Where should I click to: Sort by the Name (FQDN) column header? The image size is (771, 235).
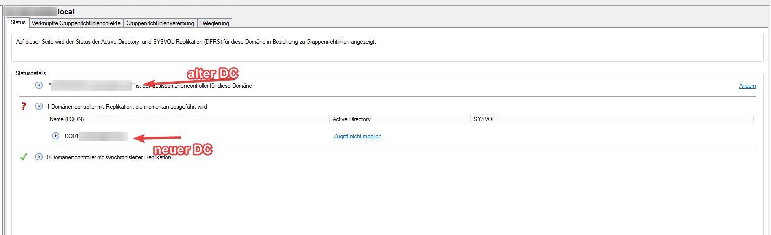[x=188, y=119]
